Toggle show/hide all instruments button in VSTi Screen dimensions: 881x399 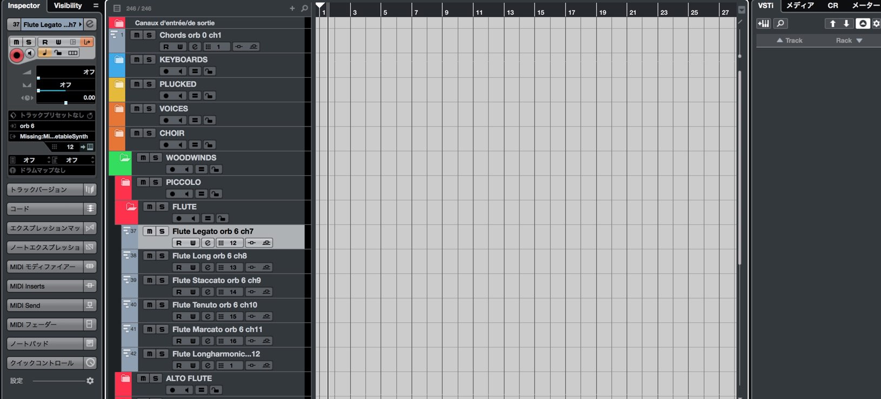863,23
